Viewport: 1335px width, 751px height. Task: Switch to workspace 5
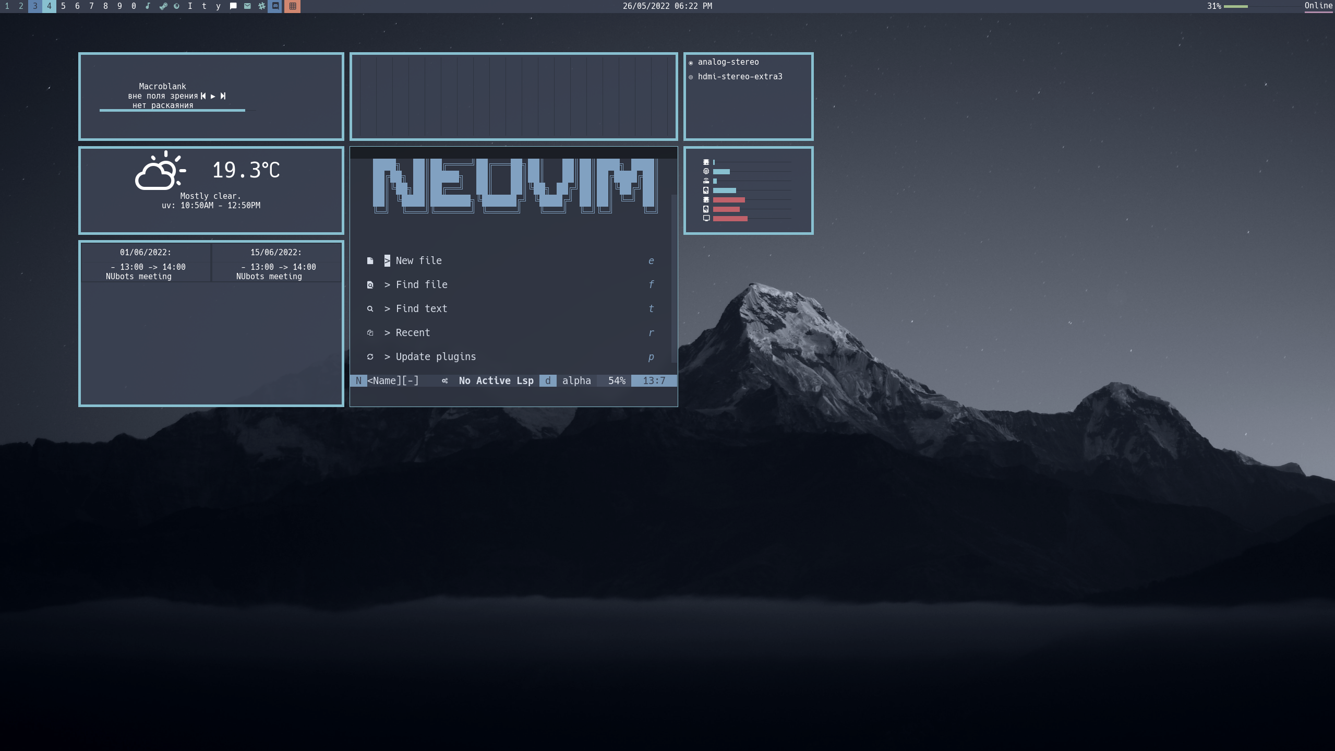click(63, 6)
